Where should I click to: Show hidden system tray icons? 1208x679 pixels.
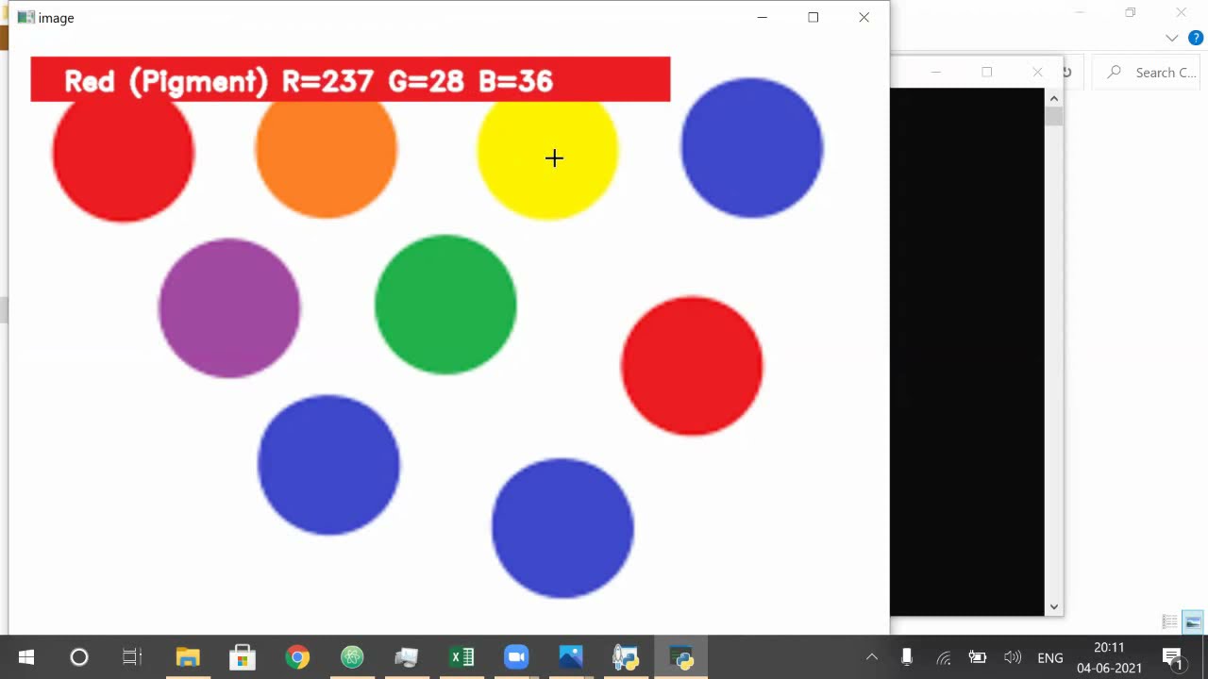pos(872,657)
